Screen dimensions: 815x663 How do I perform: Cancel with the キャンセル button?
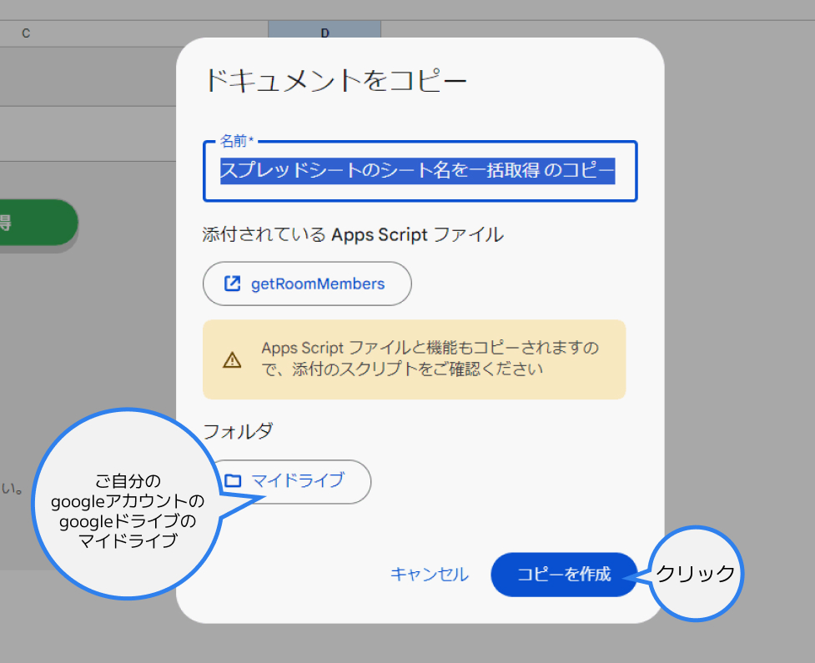(430, 574)
